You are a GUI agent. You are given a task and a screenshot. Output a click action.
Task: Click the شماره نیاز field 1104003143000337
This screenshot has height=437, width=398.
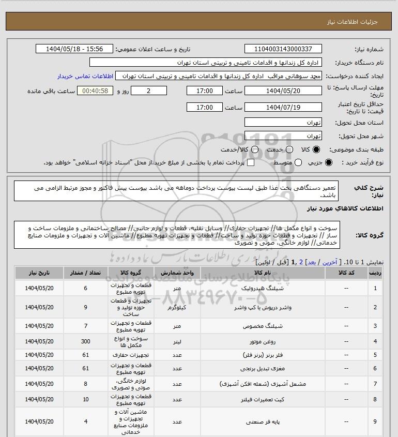(283, 49)
